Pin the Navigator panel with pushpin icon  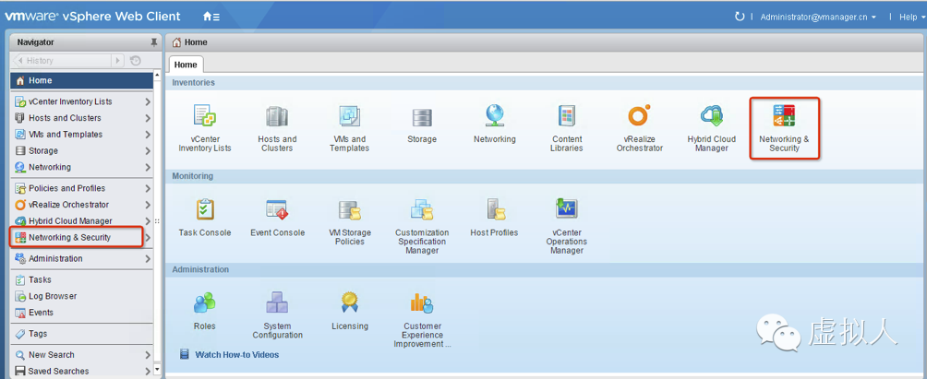(154, 42)
